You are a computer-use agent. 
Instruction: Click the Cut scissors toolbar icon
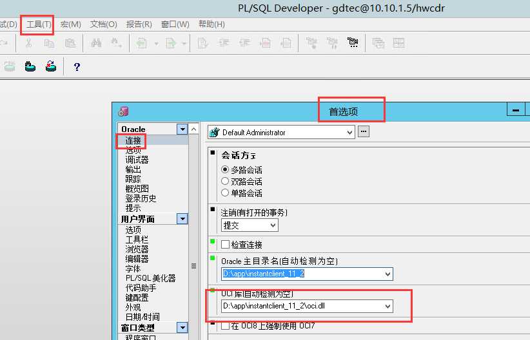[29, 43]
